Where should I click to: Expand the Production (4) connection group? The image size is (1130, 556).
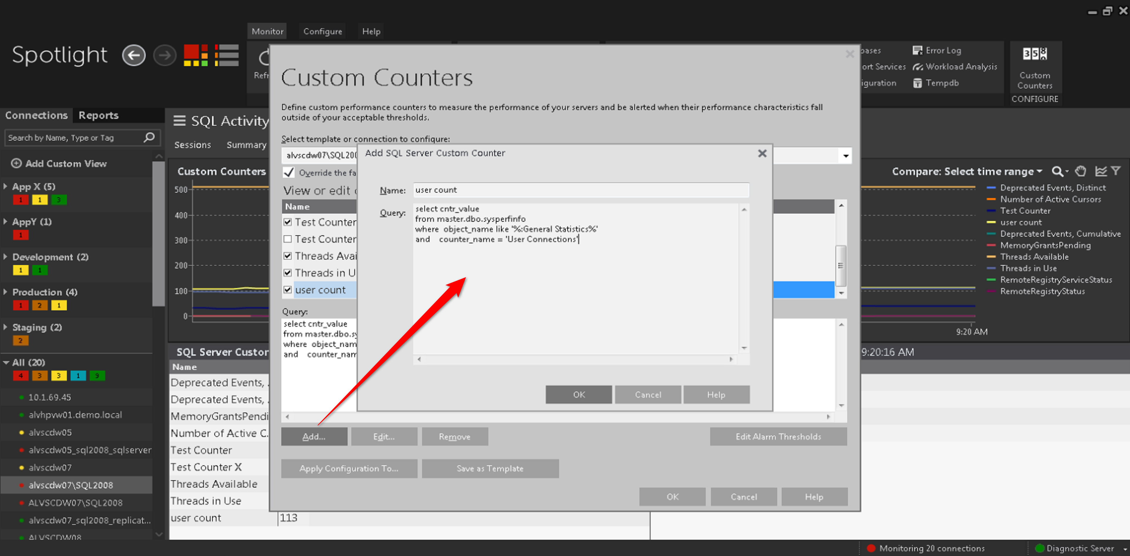click(x=6, y=292)
